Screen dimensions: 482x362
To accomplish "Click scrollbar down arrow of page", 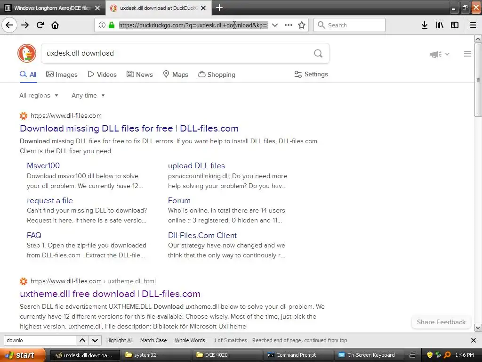I will pyautogui.click(x=478, y=328).
